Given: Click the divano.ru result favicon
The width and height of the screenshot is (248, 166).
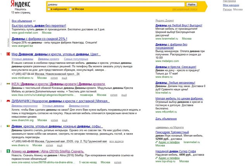Looking at the screenshot, I should pos(8,126).
